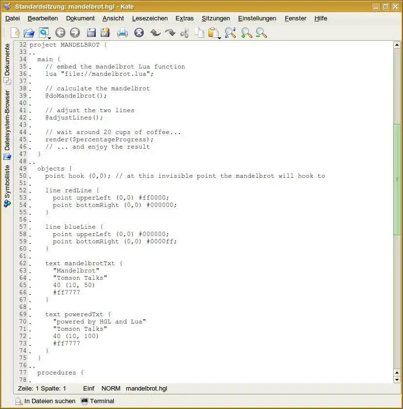Open the Fenster menu
The image size is (403, 409).
pyautogui.click(x=296, y=18)
